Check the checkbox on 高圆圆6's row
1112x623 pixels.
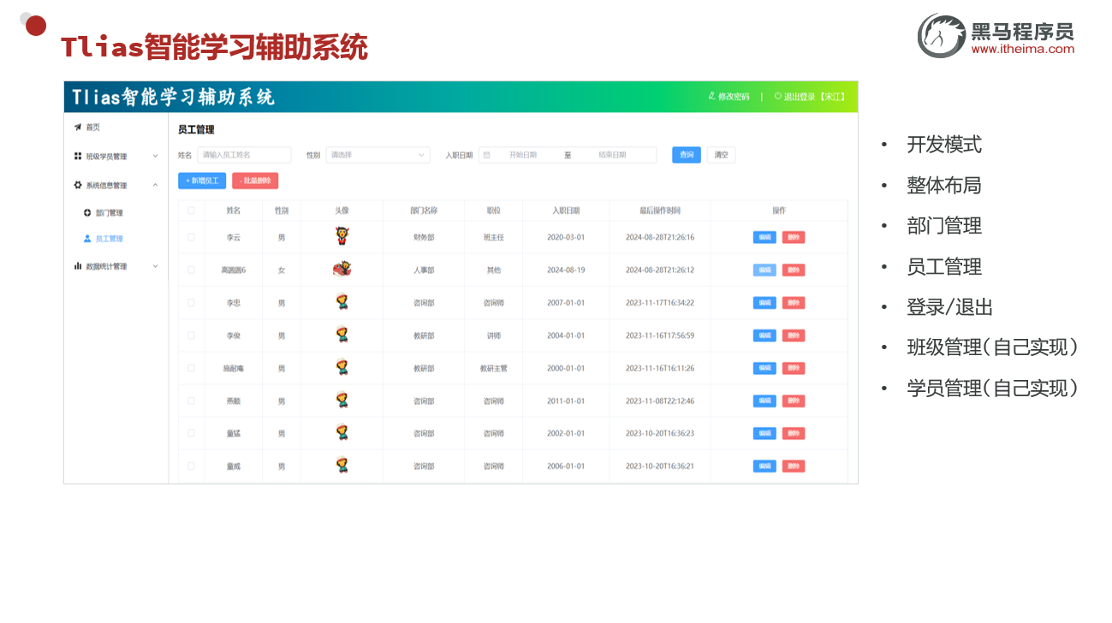[190, 270]
